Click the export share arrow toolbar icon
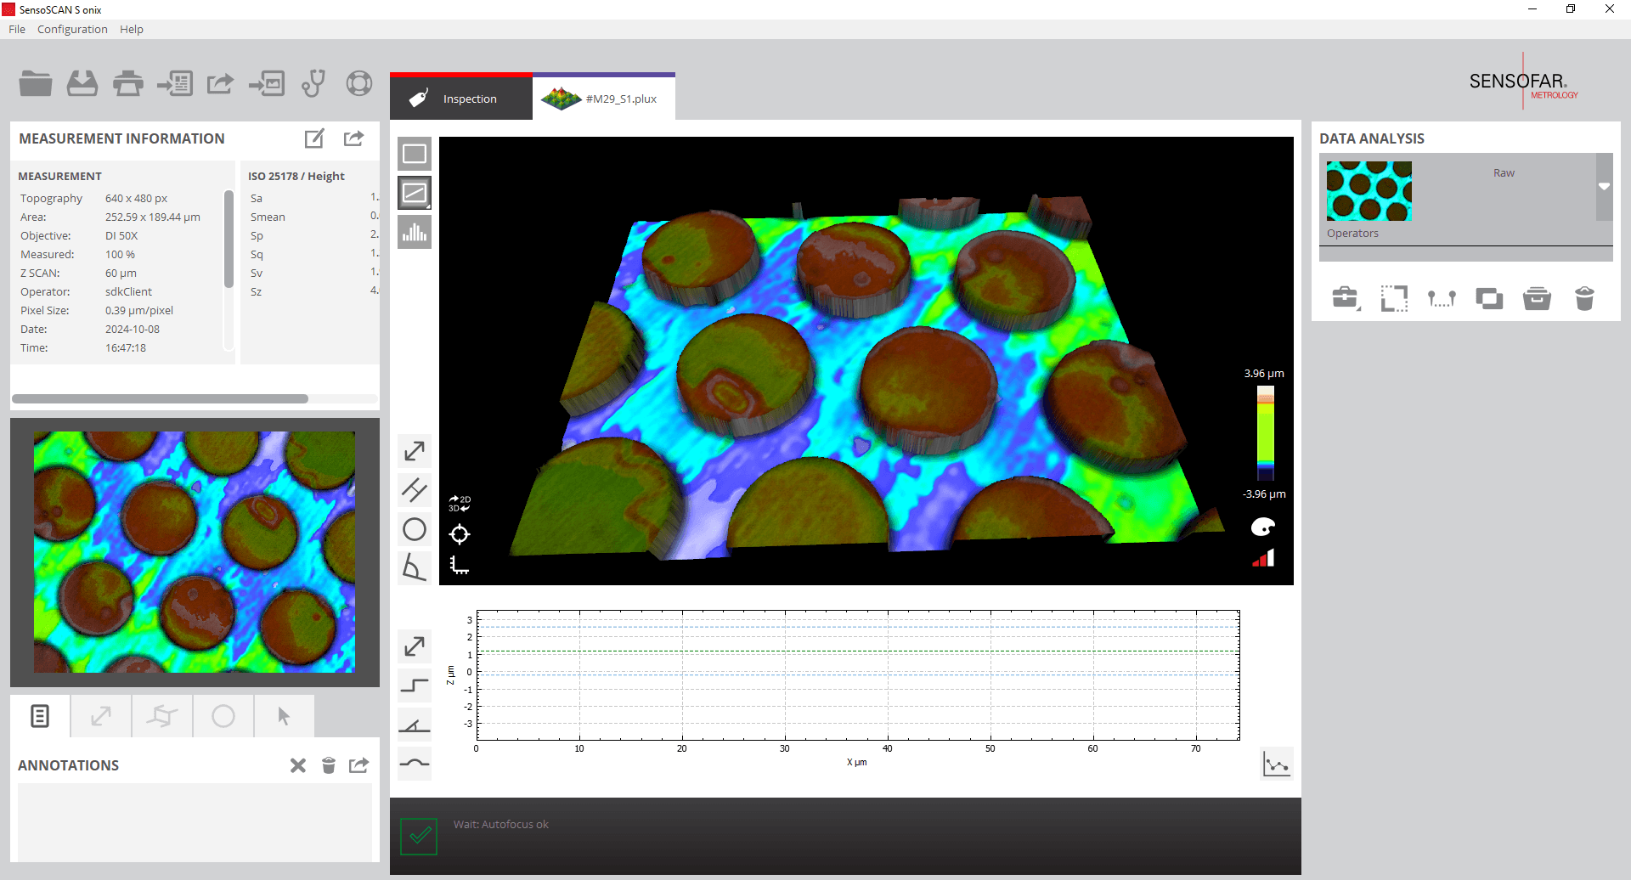Screen dimensions: 1631x880 [x=220, y=83]
